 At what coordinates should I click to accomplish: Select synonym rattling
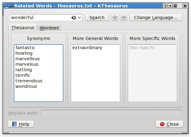[x=39, y=70]
